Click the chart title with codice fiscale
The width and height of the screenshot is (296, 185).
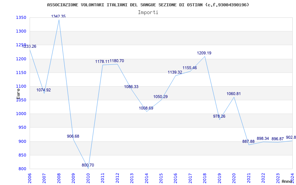[148, 5]
